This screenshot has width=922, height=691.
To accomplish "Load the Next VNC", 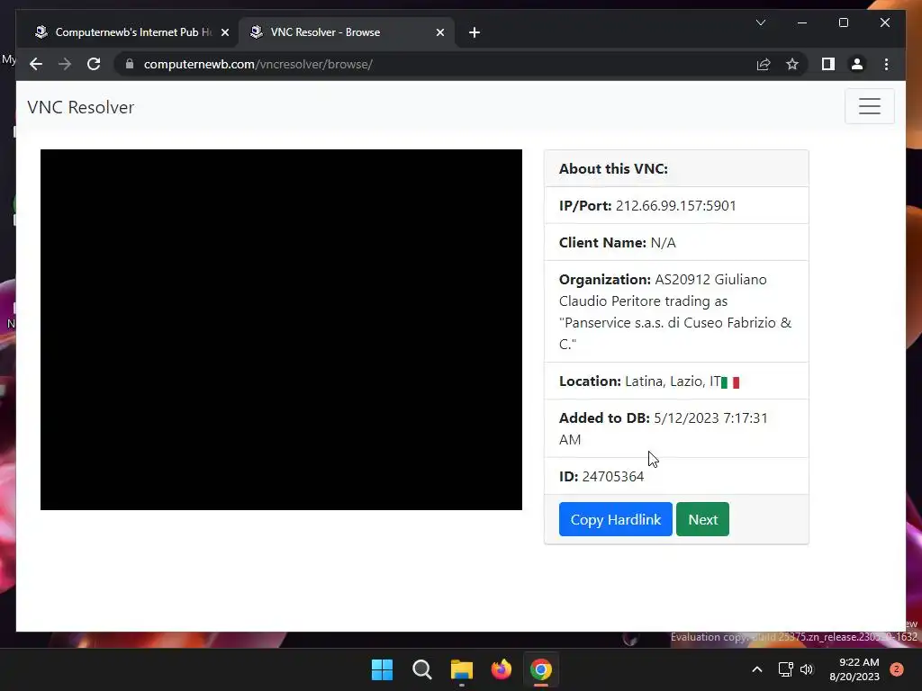I will (702, 519).
